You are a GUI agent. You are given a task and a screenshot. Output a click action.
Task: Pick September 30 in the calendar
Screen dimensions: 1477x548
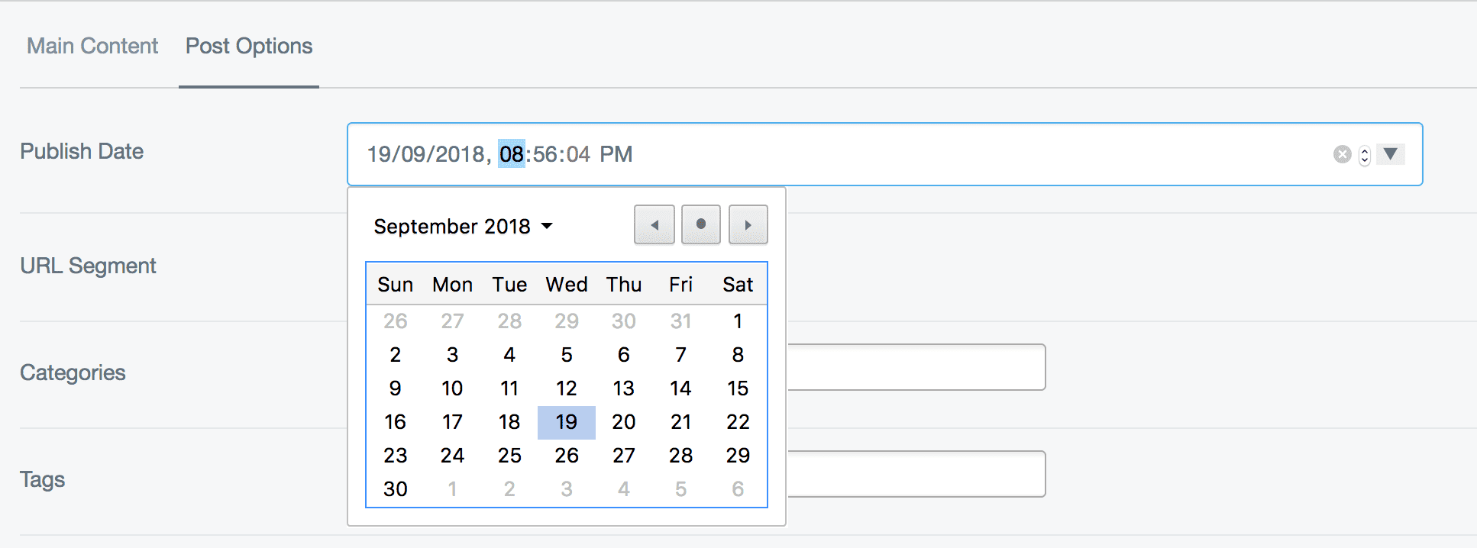click(396, 489)
